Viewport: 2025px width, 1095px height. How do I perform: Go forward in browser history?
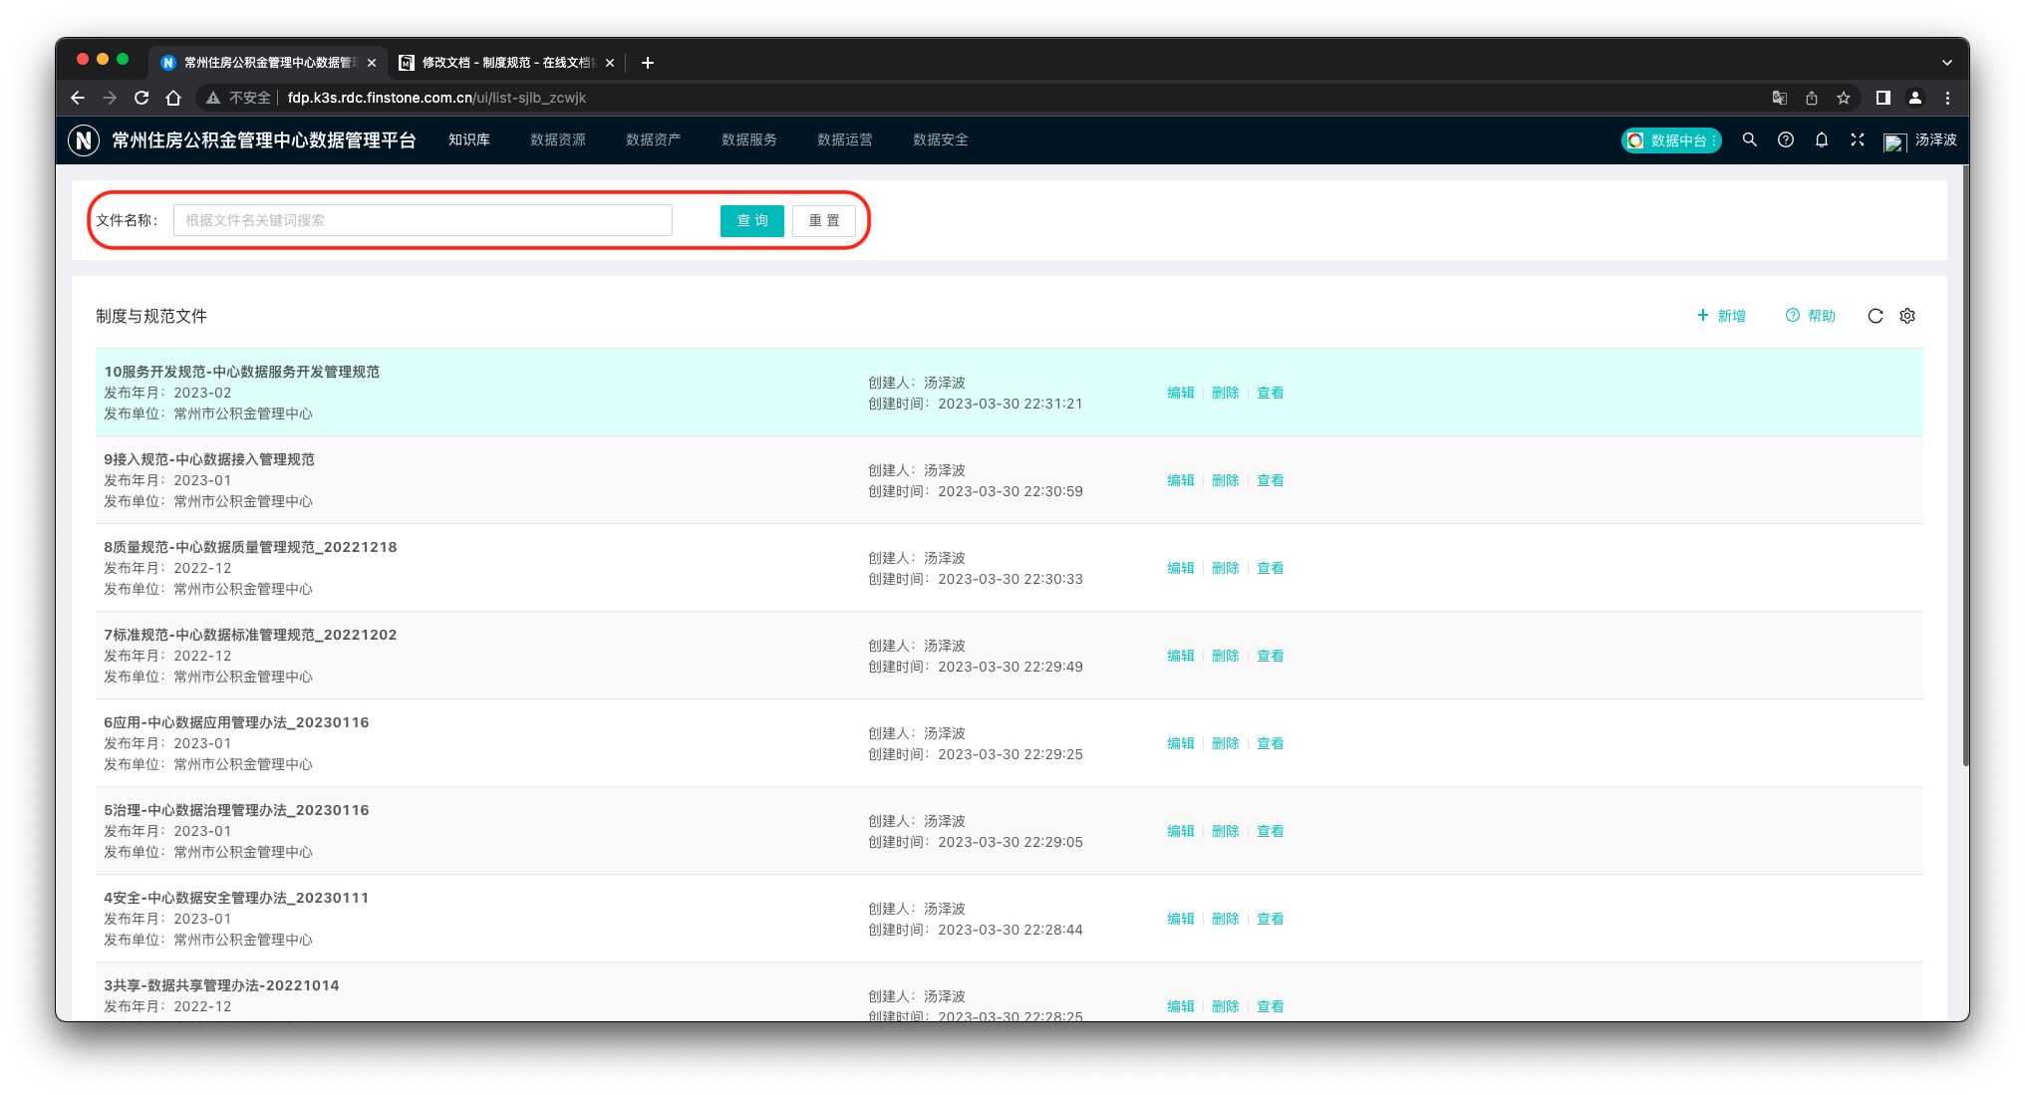point(110,98)
